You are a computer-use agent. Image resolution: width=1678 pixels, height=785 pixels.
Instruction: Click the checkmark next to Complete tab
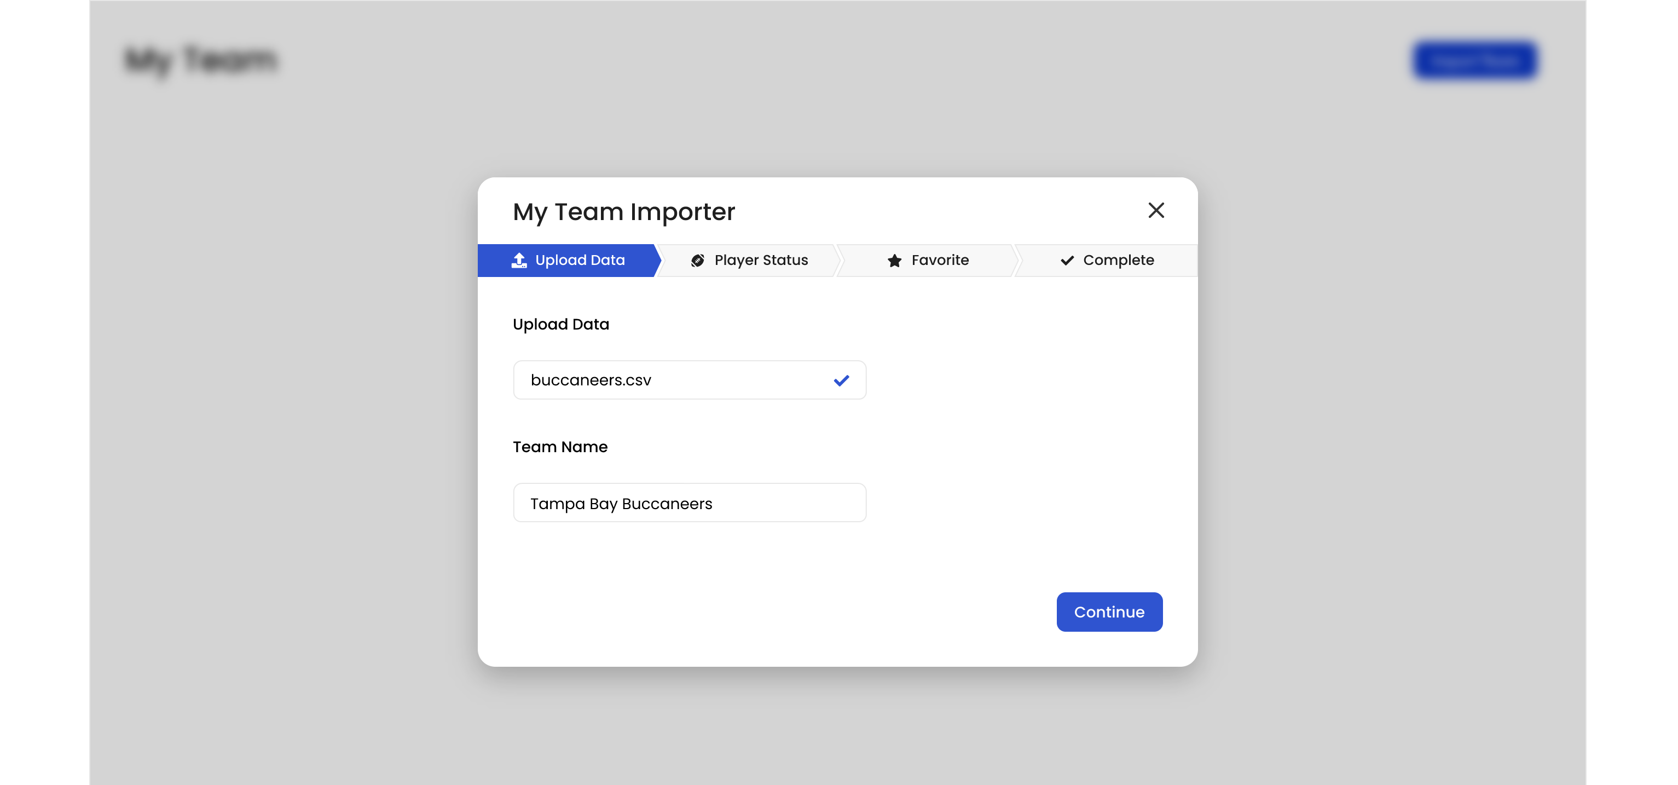point(1067,260)
